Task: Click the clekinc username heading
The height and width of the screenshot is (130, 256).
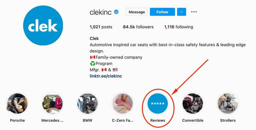Action: coord(100,12)
